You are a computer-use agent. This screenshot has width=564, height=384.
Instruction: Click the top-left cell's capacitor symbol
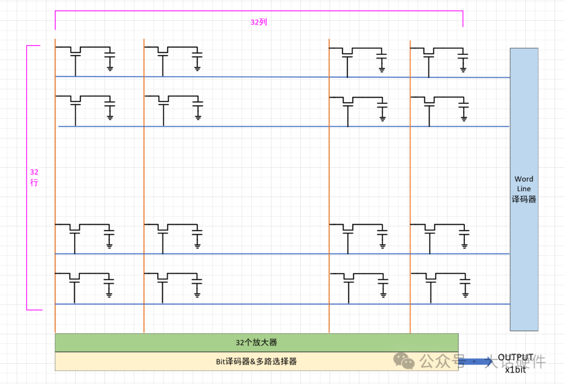click(110, 53)
